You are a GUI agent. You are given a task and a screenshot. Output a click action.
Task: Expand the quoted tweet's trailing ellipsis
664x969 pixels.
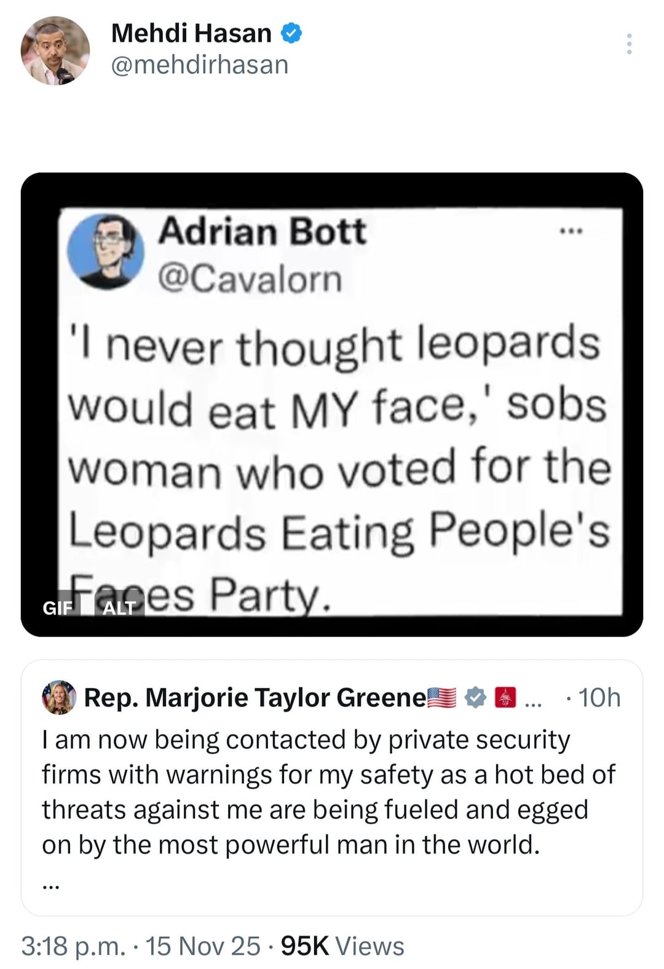51,885
